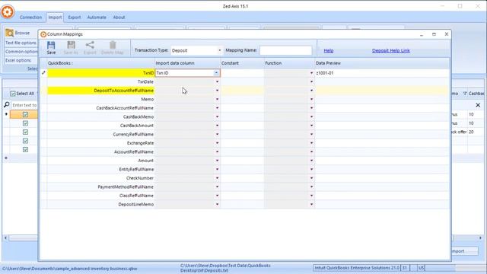This screenshot has height=274, width=487.
Task: Click the Save icon in Column Mappings
Action: (x=51, y=45)
